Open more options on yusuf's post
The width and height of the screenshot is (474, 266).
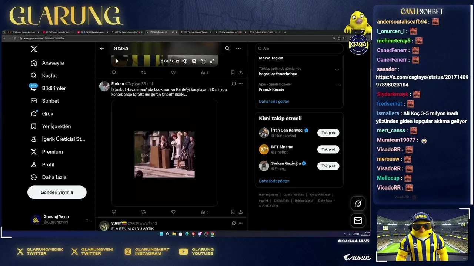click(240, 223)
